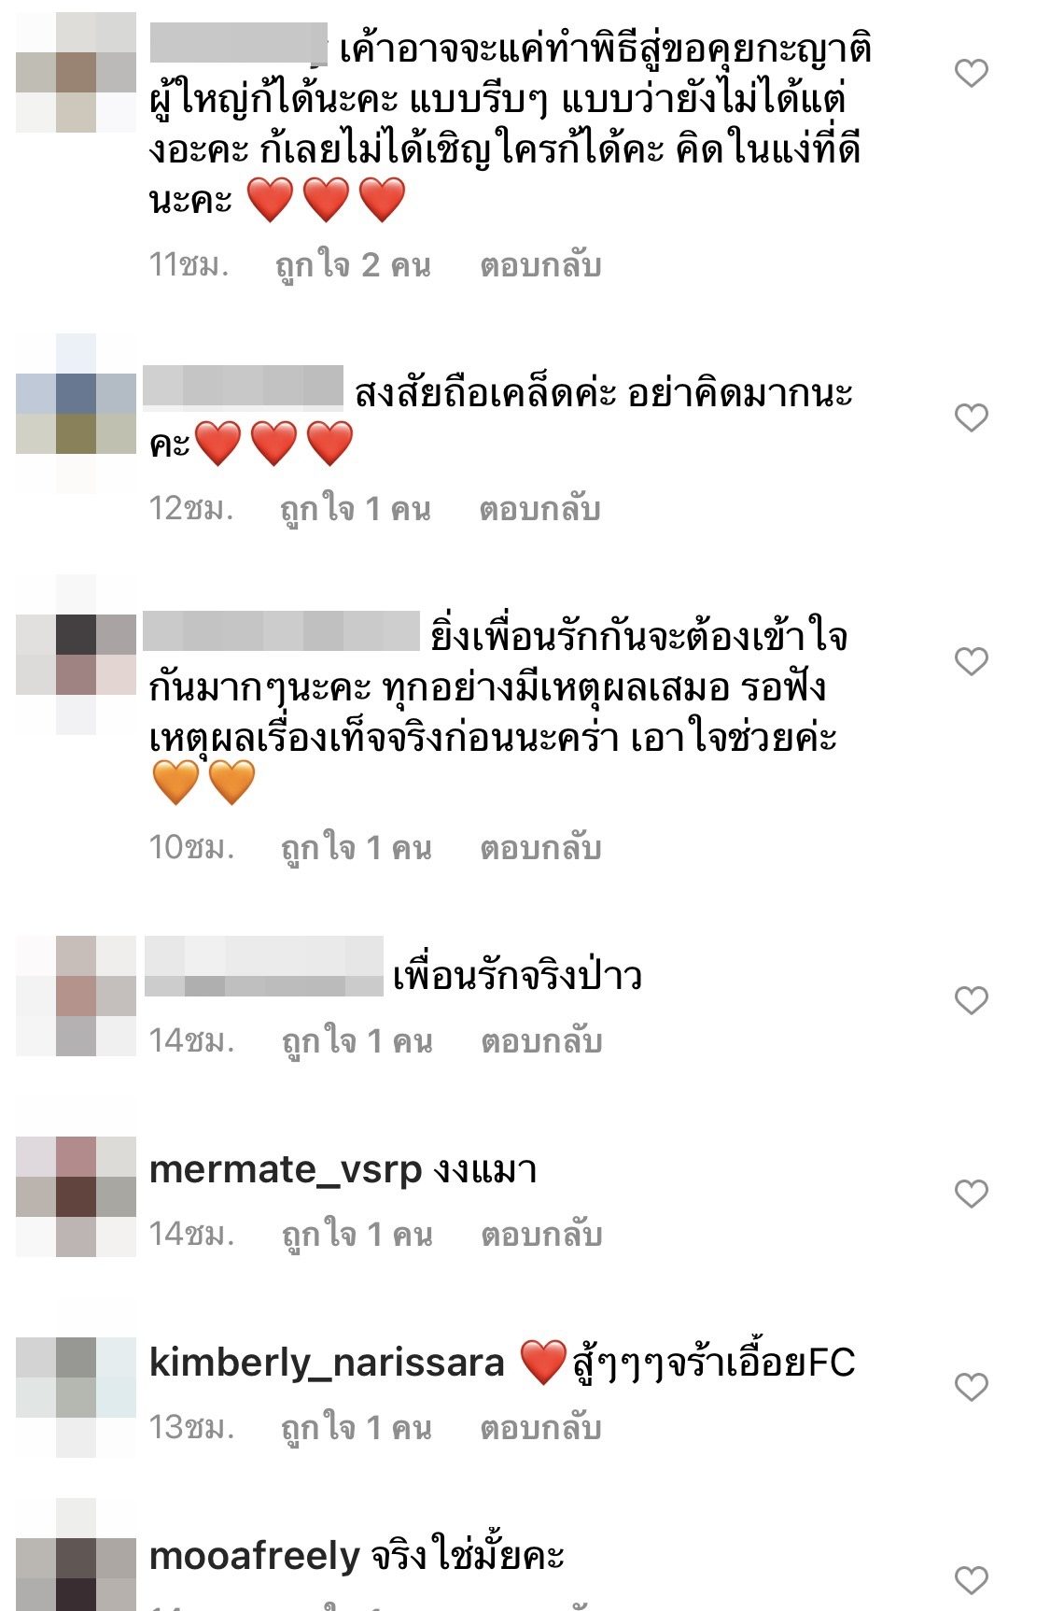Reply to kimberly_narissara's comment
This screenshot has width=1050, height=1611.
[x=540, y=1428]
